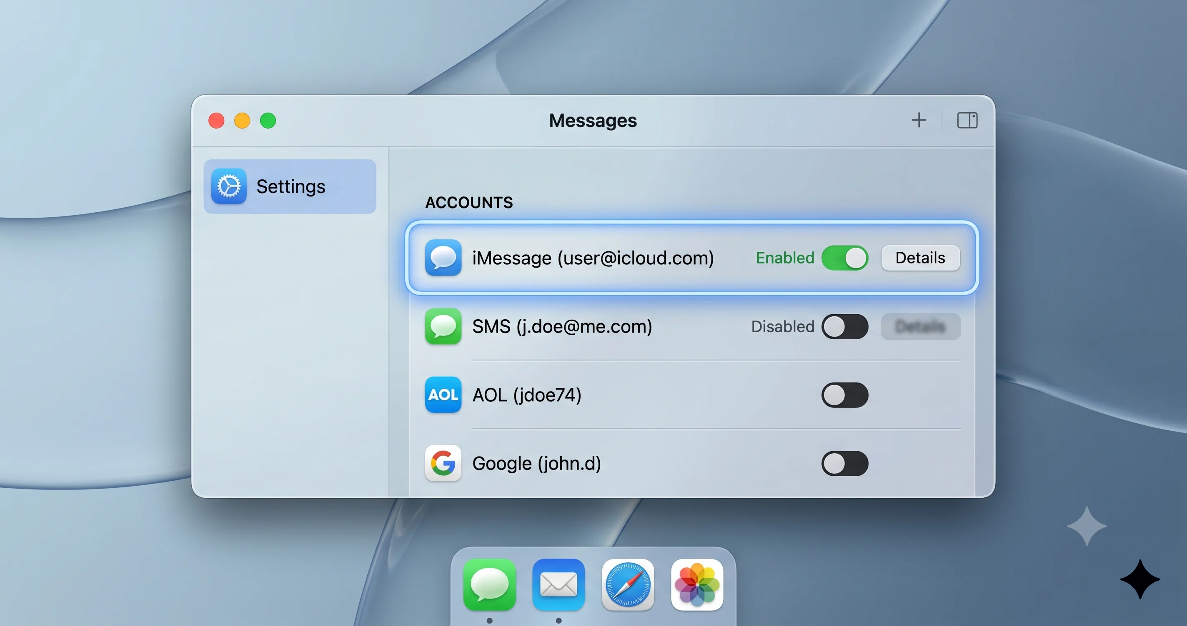Zoom window with the green button
The image size is (1187, 626).
tap(268, 121)
